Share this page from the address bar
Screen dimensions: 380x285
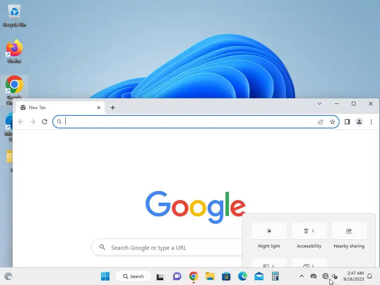[321, 122]
